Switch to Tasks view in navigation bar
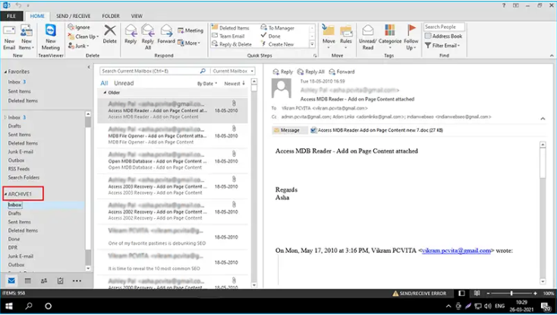 61,281
